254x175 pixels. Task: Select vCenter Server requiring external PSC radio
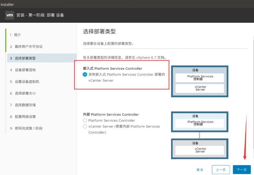[x=85, y=126]
